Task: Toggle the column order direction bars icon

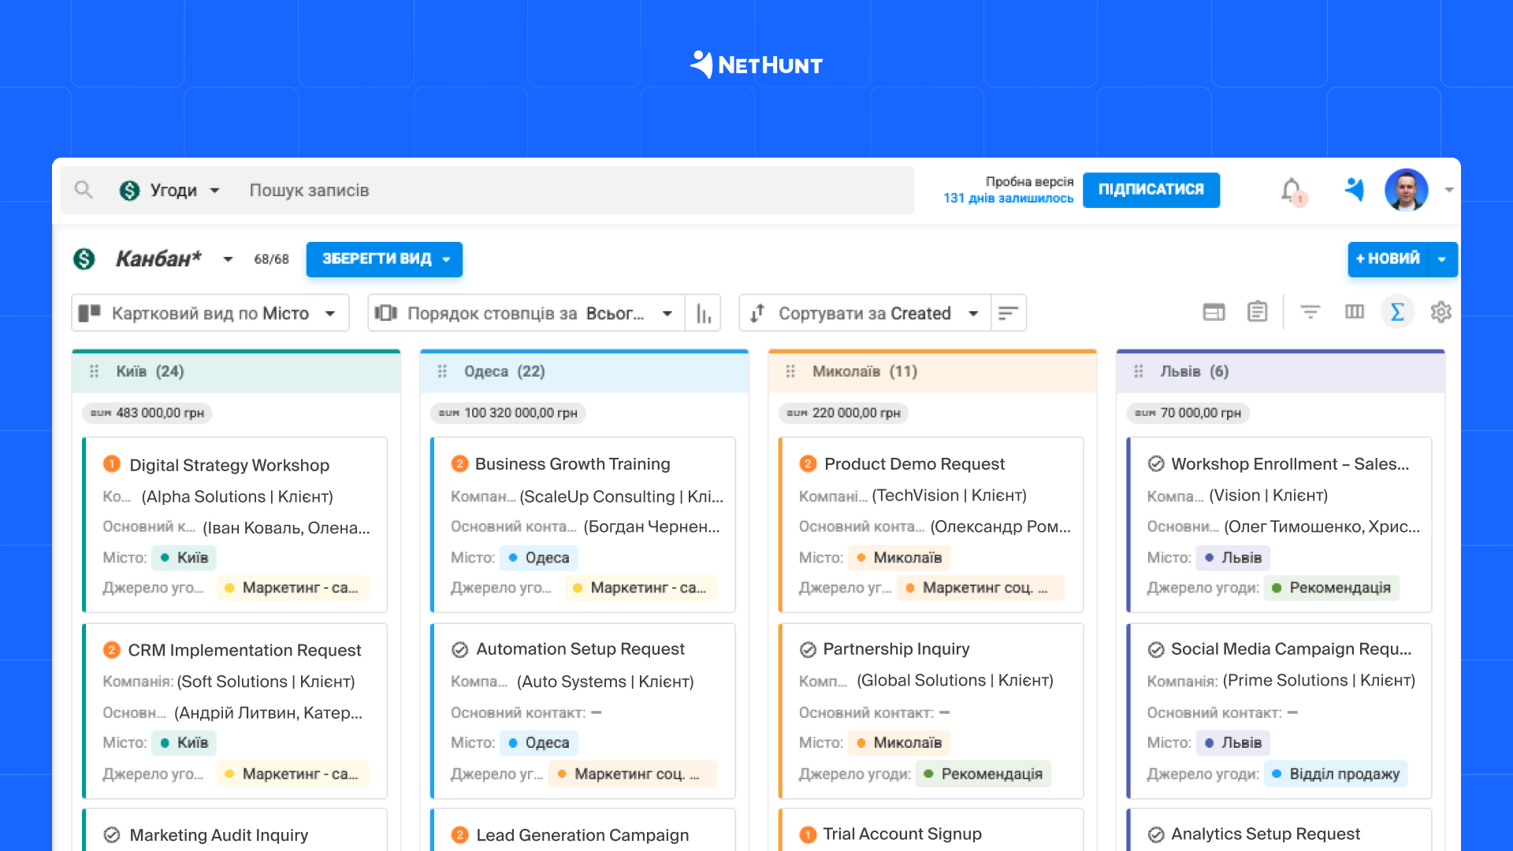Action: click(x=704, y=314)
